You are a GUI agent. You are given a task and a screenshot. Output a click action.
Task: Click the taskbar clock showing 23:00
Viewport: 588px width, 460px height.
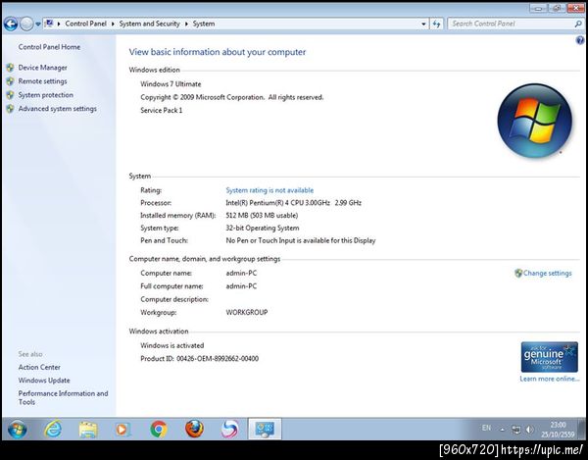(x=558, y=430)
